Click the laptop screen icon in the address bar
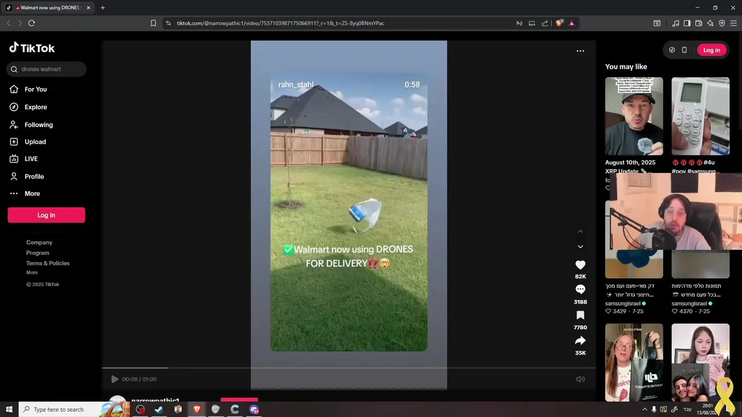Viewport: 742px width, 417px height. click(x=532, y=23)
